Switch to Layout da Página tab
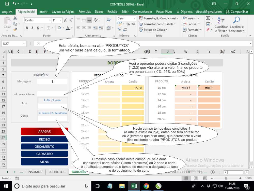The width and height of the screenshot is (254, 191). pyautogui.click(x=63, y=12)
